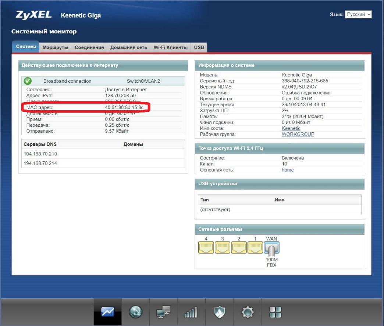Click the Keenetic Giga header title
Screen dimensions: 384x326
point(81,15)
